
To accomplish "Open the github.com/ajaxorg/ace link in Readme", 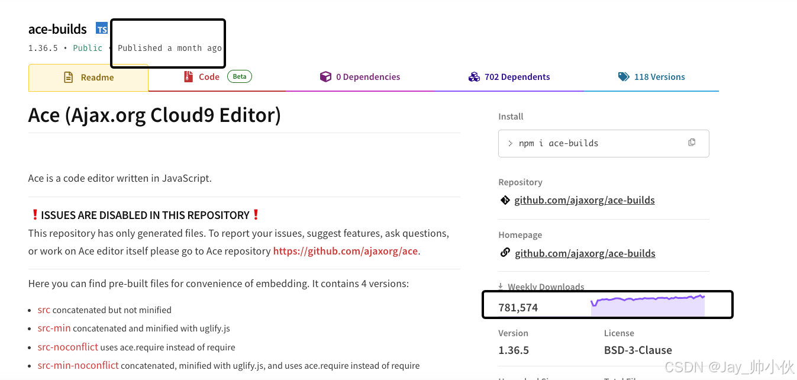I will (x=346, y=251).
